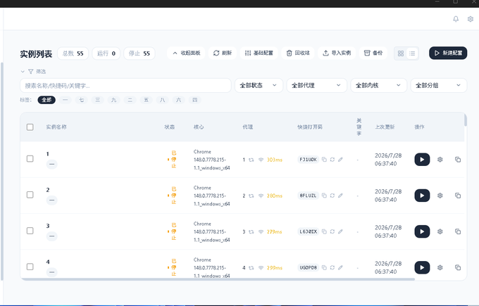Click the 备份 backup button
479x306 pixels.
[x=373, y=53]
